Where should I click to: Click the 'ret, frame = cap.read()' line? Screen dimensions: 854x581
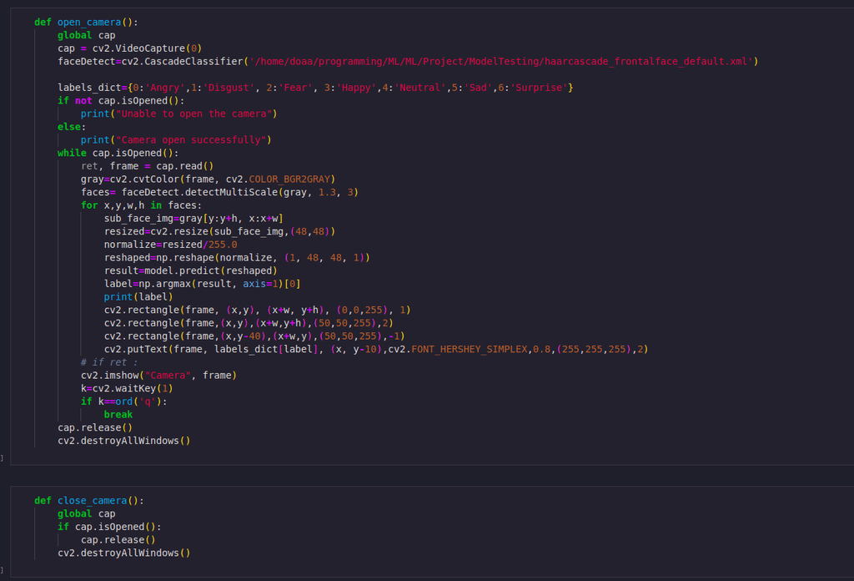coord(147,166)
